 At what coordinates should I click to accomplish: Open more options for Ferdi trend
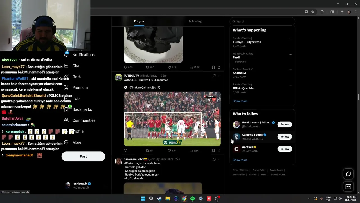pyautogui.click(x=290, y=54)
